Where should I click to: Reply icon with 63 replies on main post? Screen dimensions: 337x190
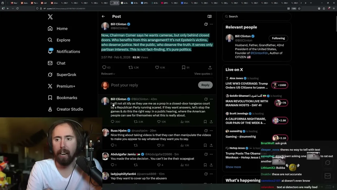click(x=104, y=68)
